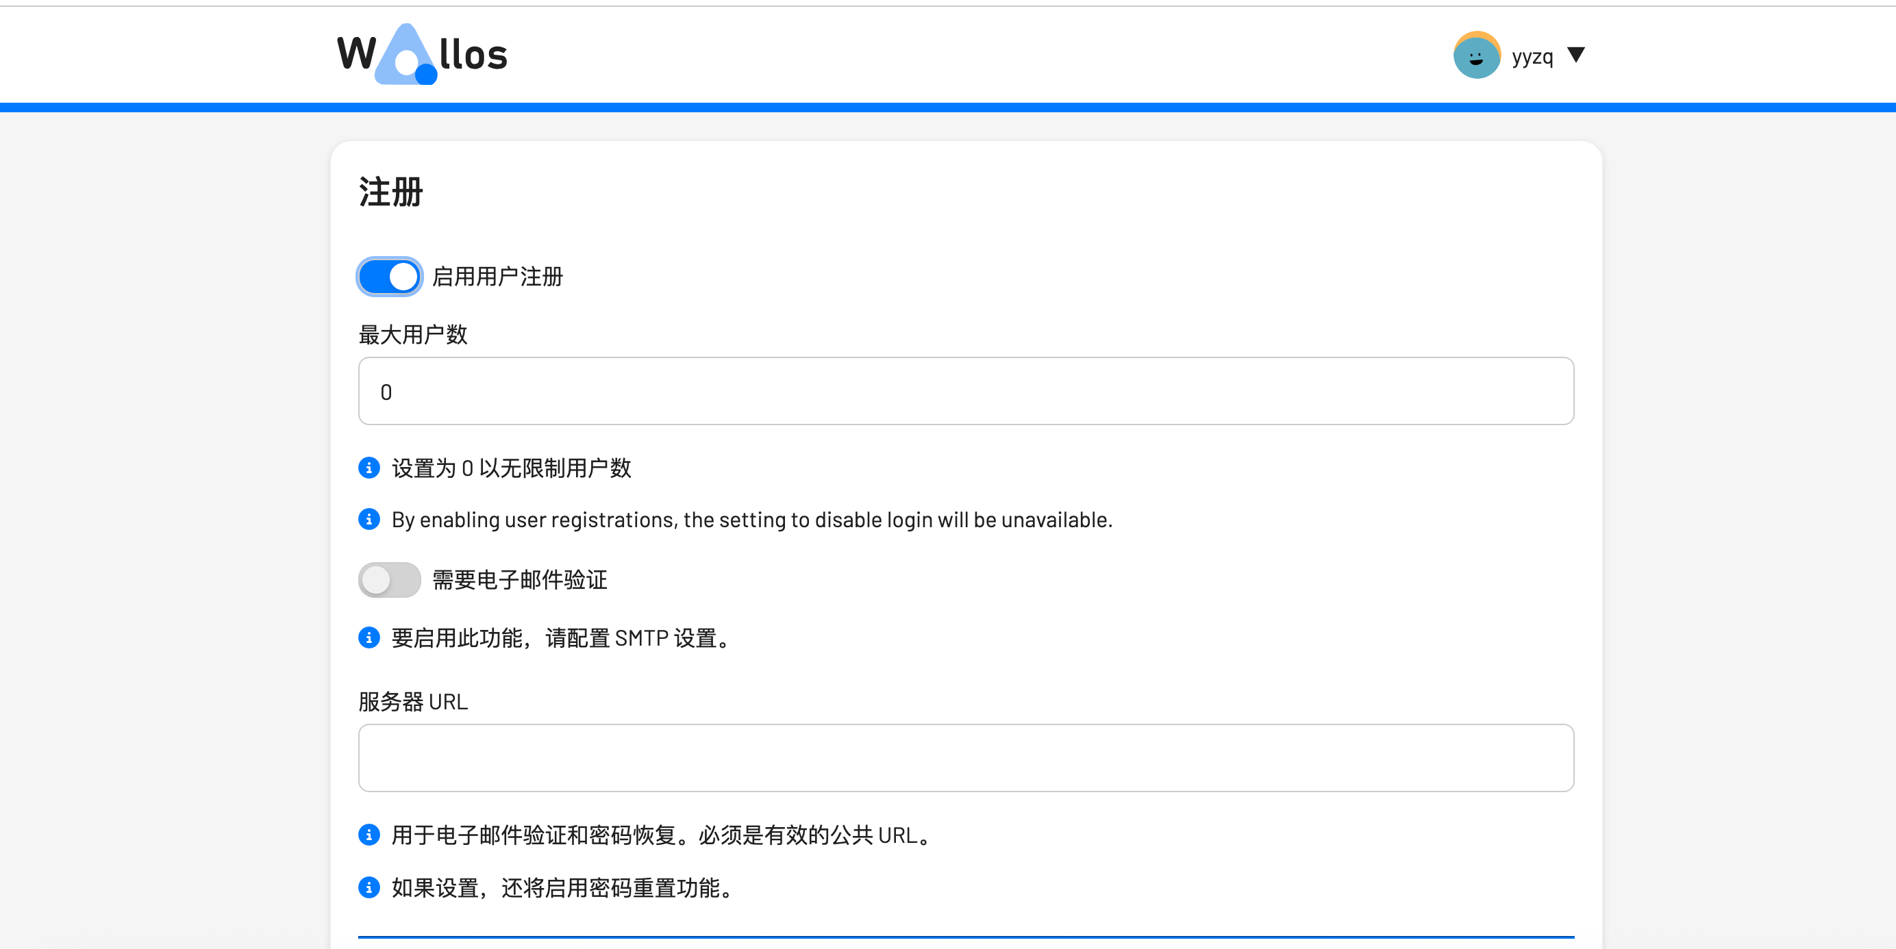This screenshot has height=949, width=1896.
Task: Click the 要启用此功能 SMTP hint text
Action: [x=561, y=638]
